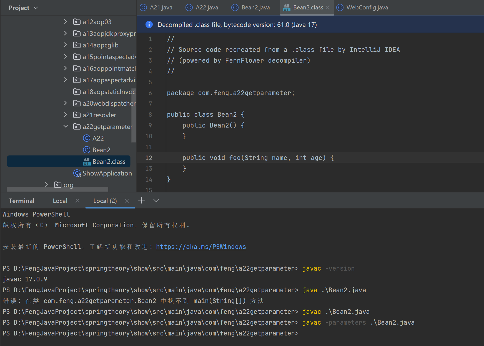
Task: Click the a21resovler package folder icon
Action: point(77,115)
